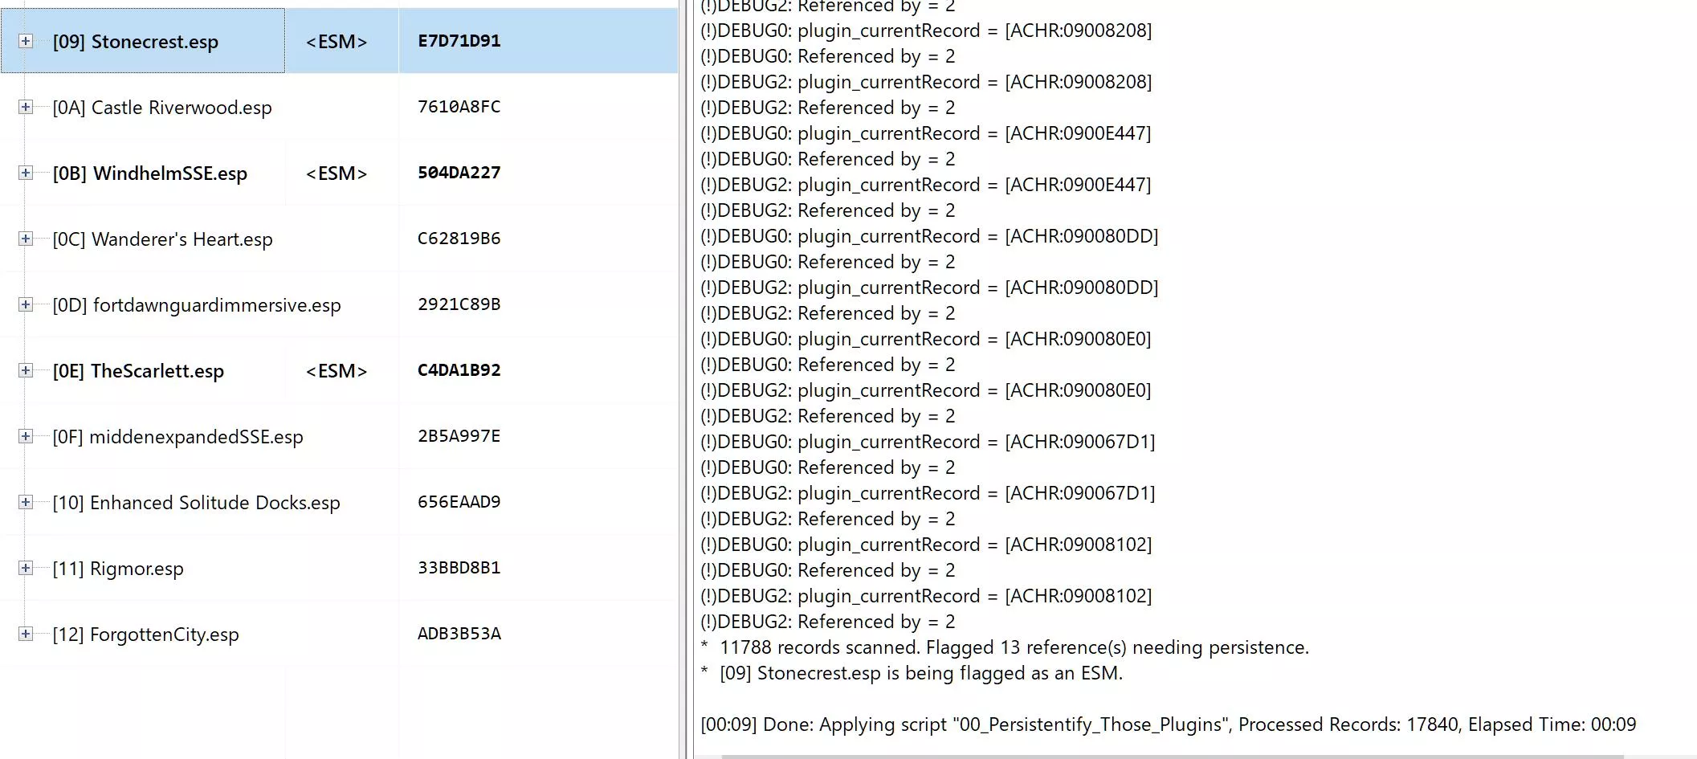This screenshot has height=759, width=1697.
Task: Click the CRC value 33BBD8B1
Action: pyautogui.click(x=459, y=568)
